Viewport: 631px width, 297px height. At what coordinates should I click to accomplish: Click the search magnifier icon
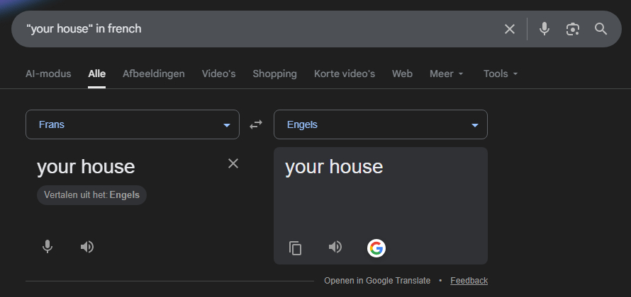click(x=601, y=29)
